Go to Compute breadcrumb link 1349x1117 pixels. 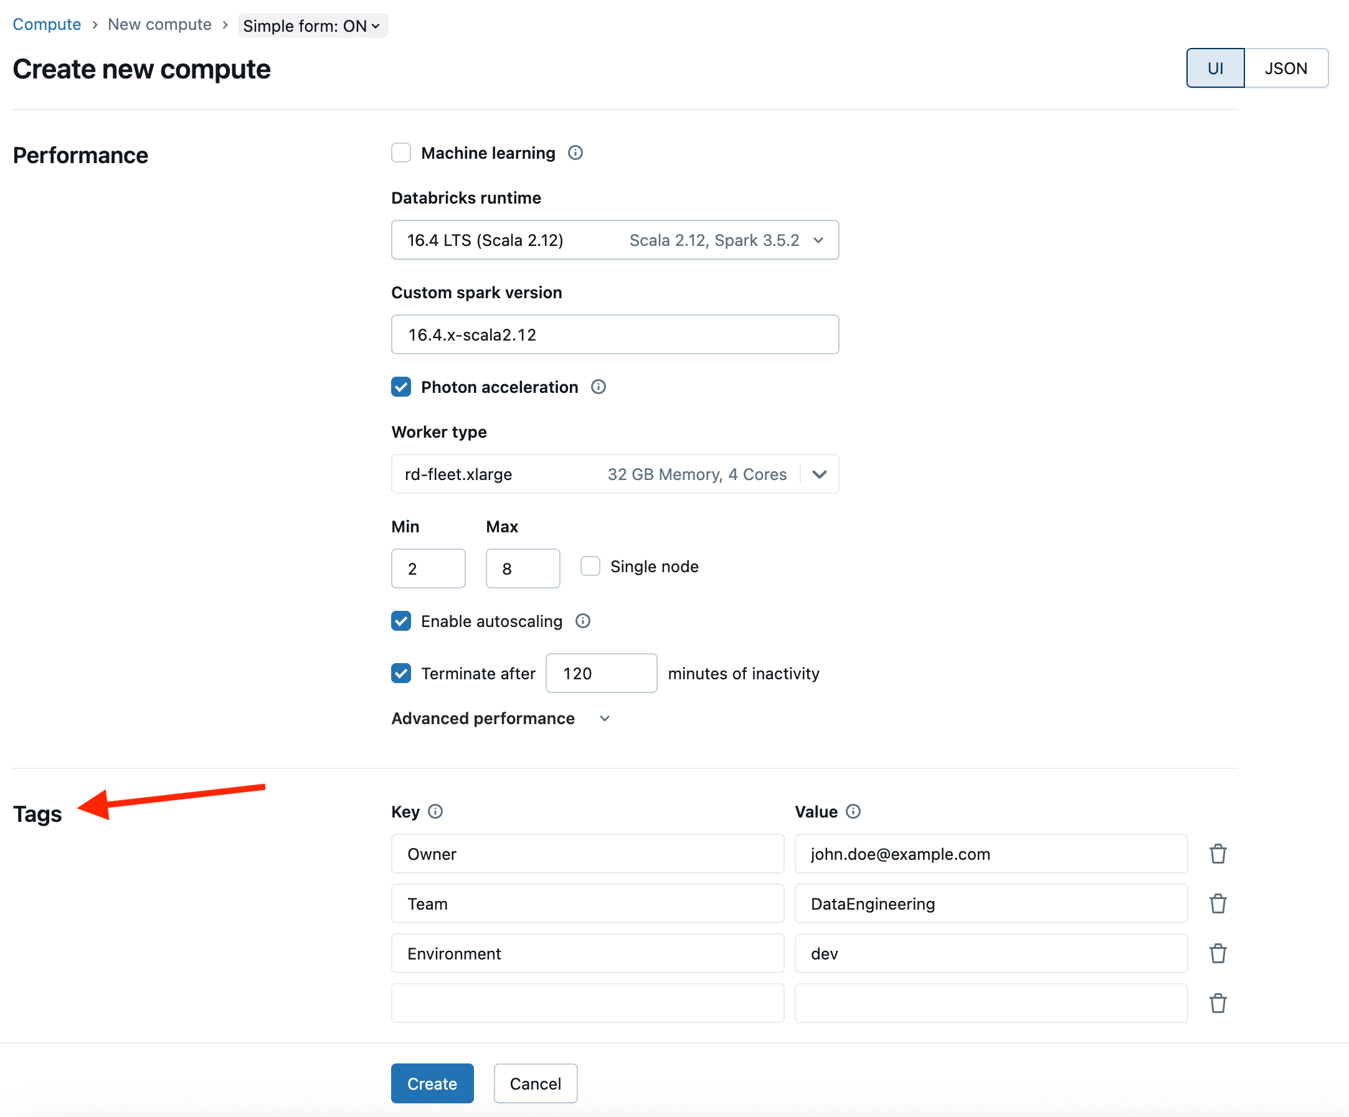[47, 24]
